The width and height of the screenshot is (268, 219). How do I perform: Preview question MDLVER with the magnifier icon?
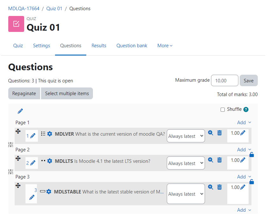click(x=211, y=133)
